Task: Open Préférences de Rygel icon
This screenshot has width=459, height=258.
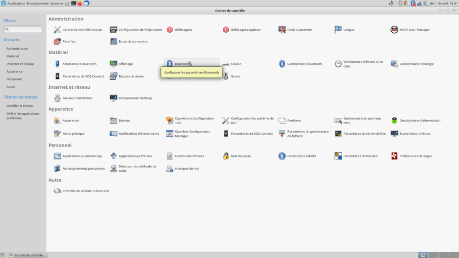Action: coord(394,156)
